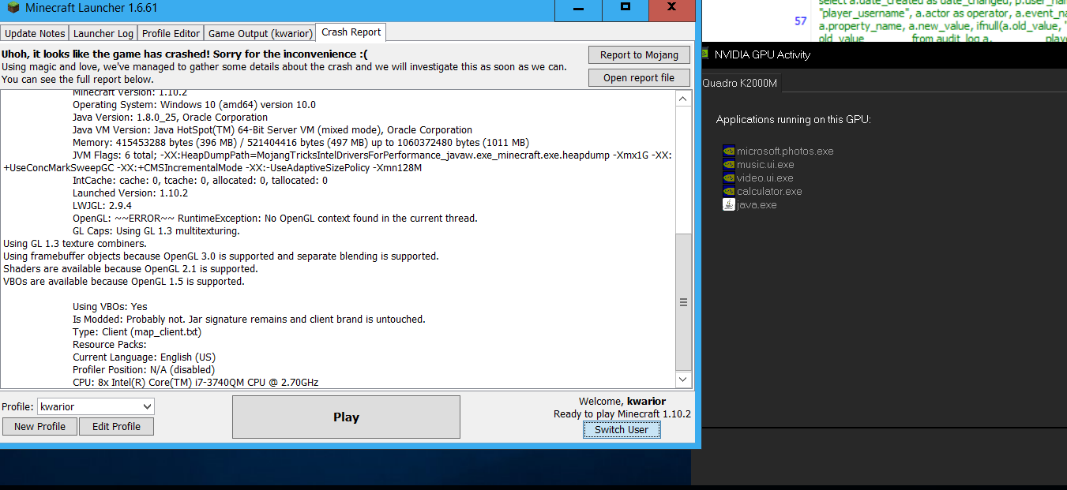Click the video.ui.exe NVIDIA icon
This screenshot has width=1067, height=490.
(x=729, y=178)
